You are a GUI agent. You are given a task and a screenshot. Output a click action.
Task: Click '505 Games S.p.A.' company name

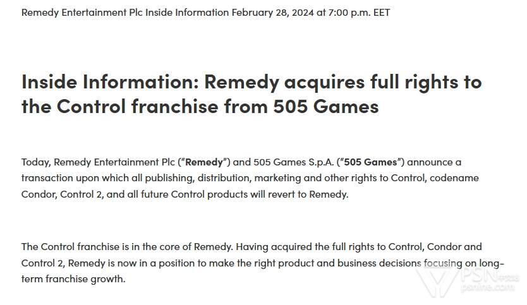[x=293, y=162]
